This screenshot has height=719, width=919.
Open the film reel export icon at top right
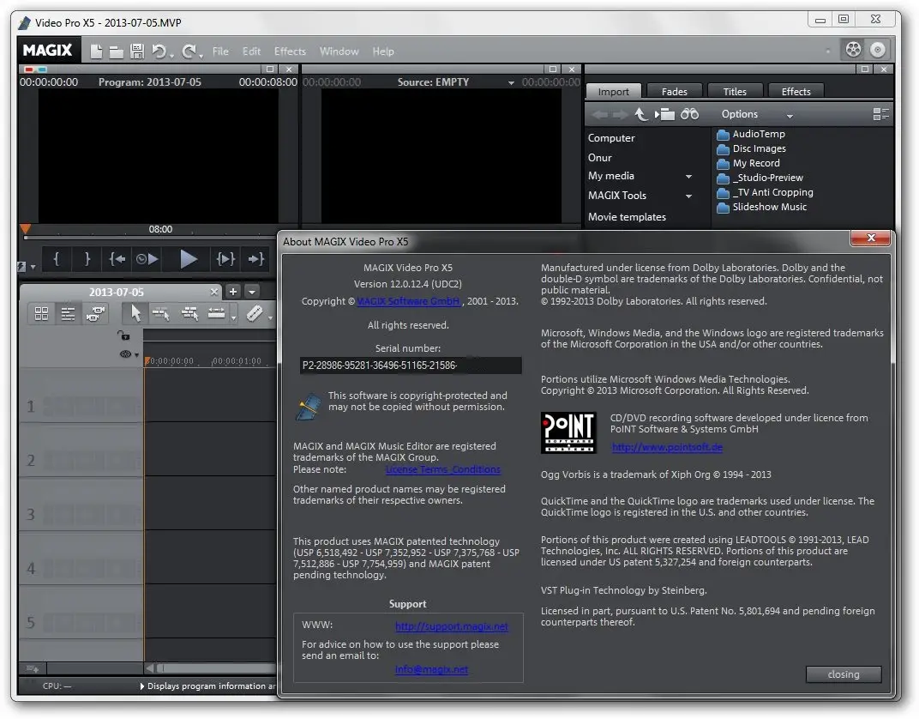coord(853,49)
